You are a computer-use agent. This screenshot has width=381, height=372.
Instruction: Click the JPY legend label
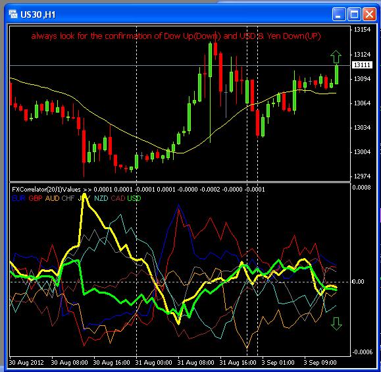click(x=84, y=198)
